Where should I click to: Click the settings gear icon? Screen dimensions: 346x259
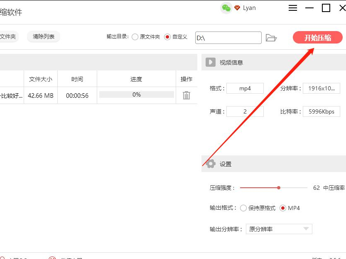[x=211, y=164]
